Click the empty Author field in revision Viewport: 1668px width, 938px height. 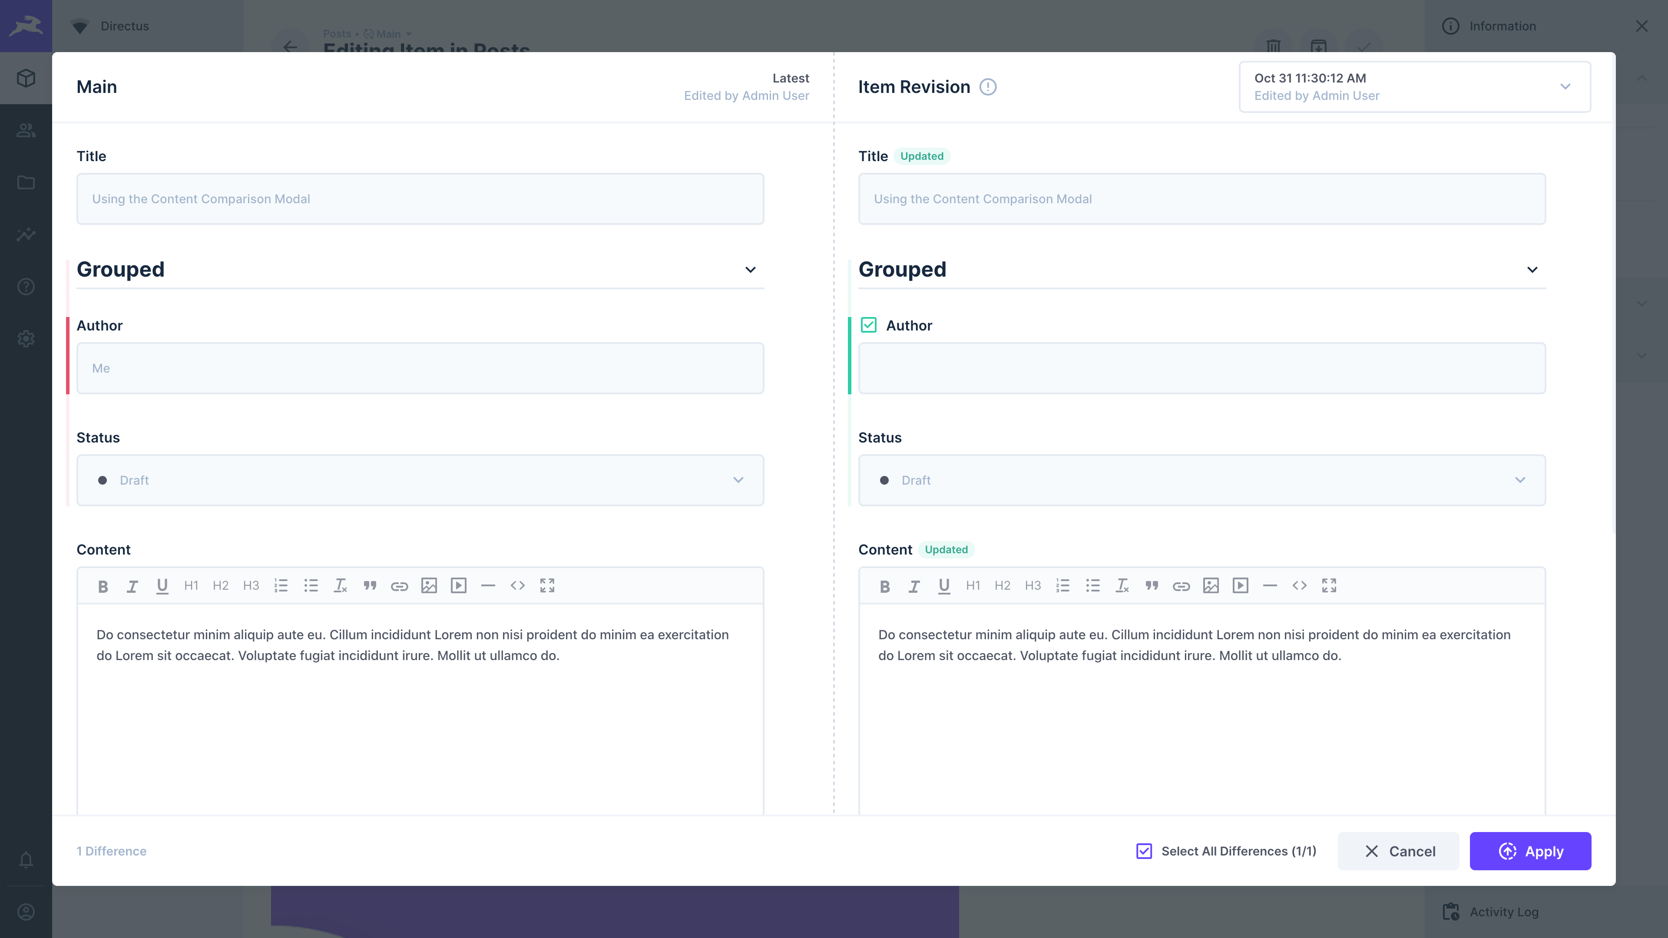pyautogui.click(x=1201, y=368)
